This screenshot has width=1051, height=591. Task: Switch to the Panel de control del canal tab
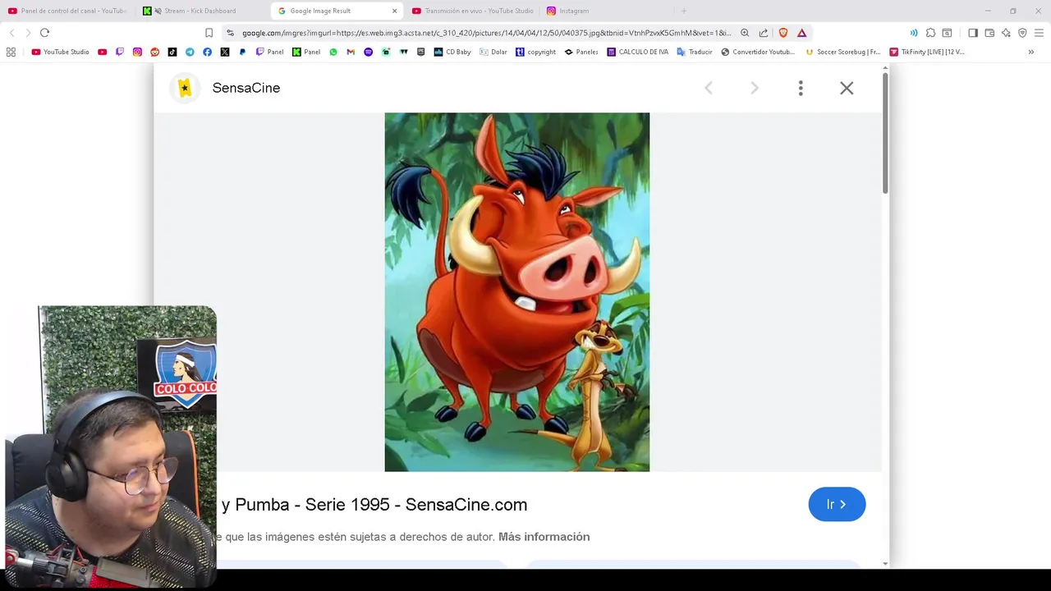[67, 11]
